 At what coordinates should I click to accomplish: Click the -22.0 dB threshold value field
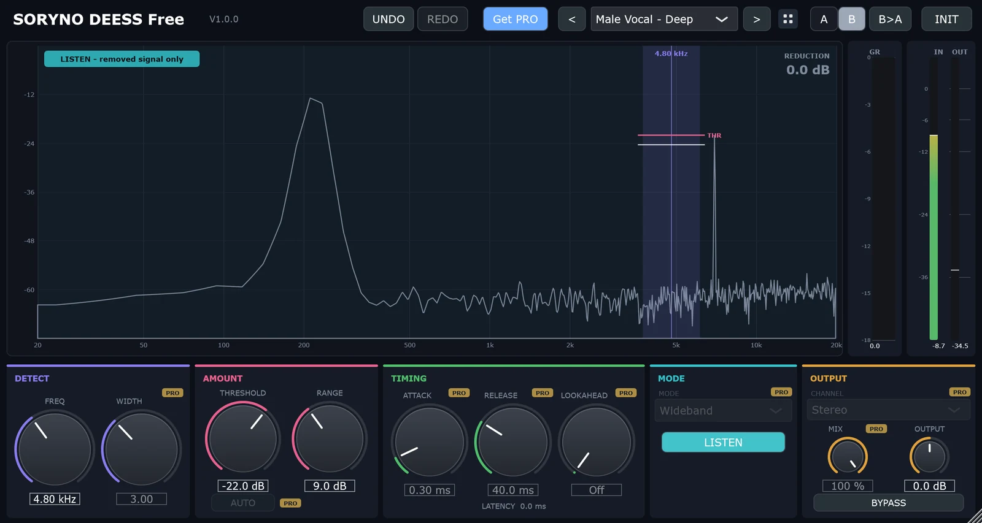pyautogui.click(x=243, y=486)
